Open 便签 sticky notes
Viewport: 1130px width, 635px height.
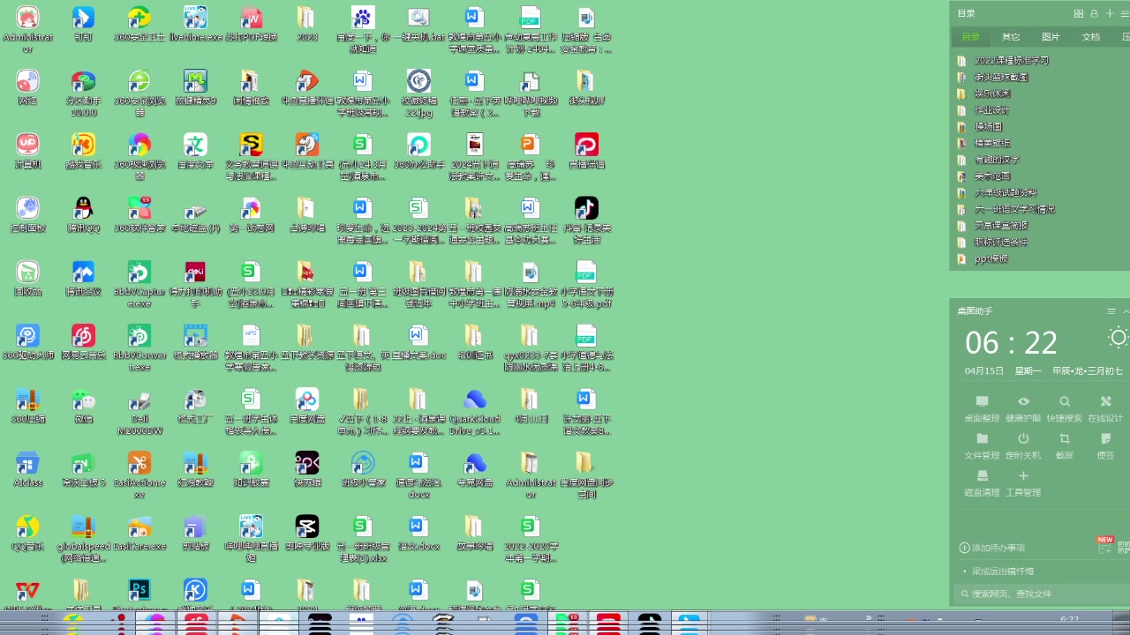coord(1105,445)
